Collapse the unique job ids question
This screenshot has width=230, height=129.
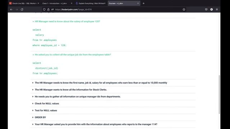pyautogui.click(x=113, y=54)
